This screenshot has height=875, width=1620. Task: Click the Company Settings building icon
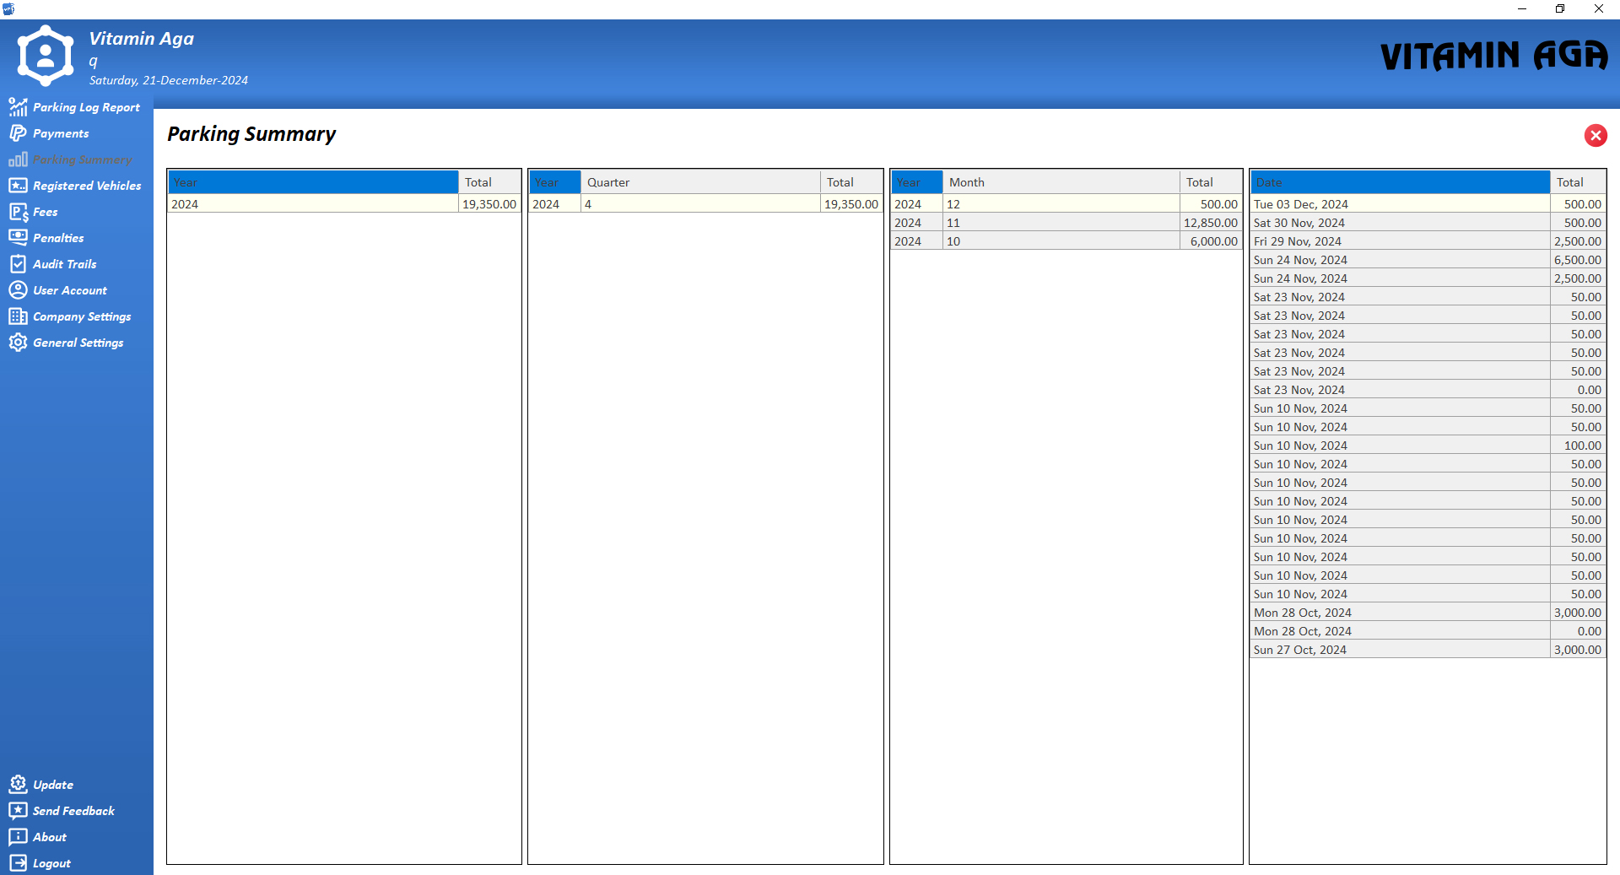point(18,316)
